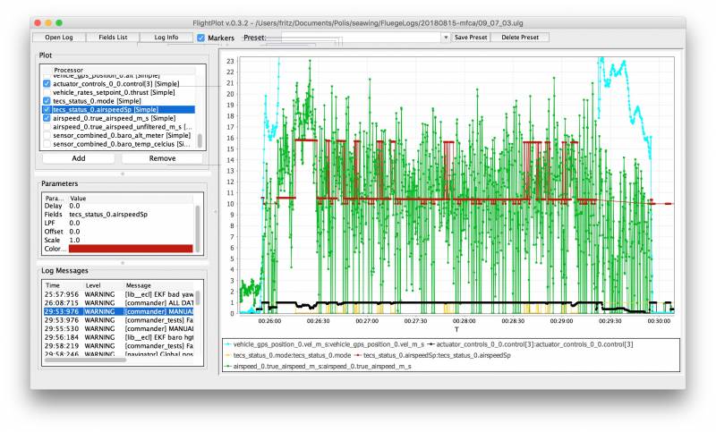
Task: Click the Log Messages horizontal scrollbar
Action: (85, 360)
